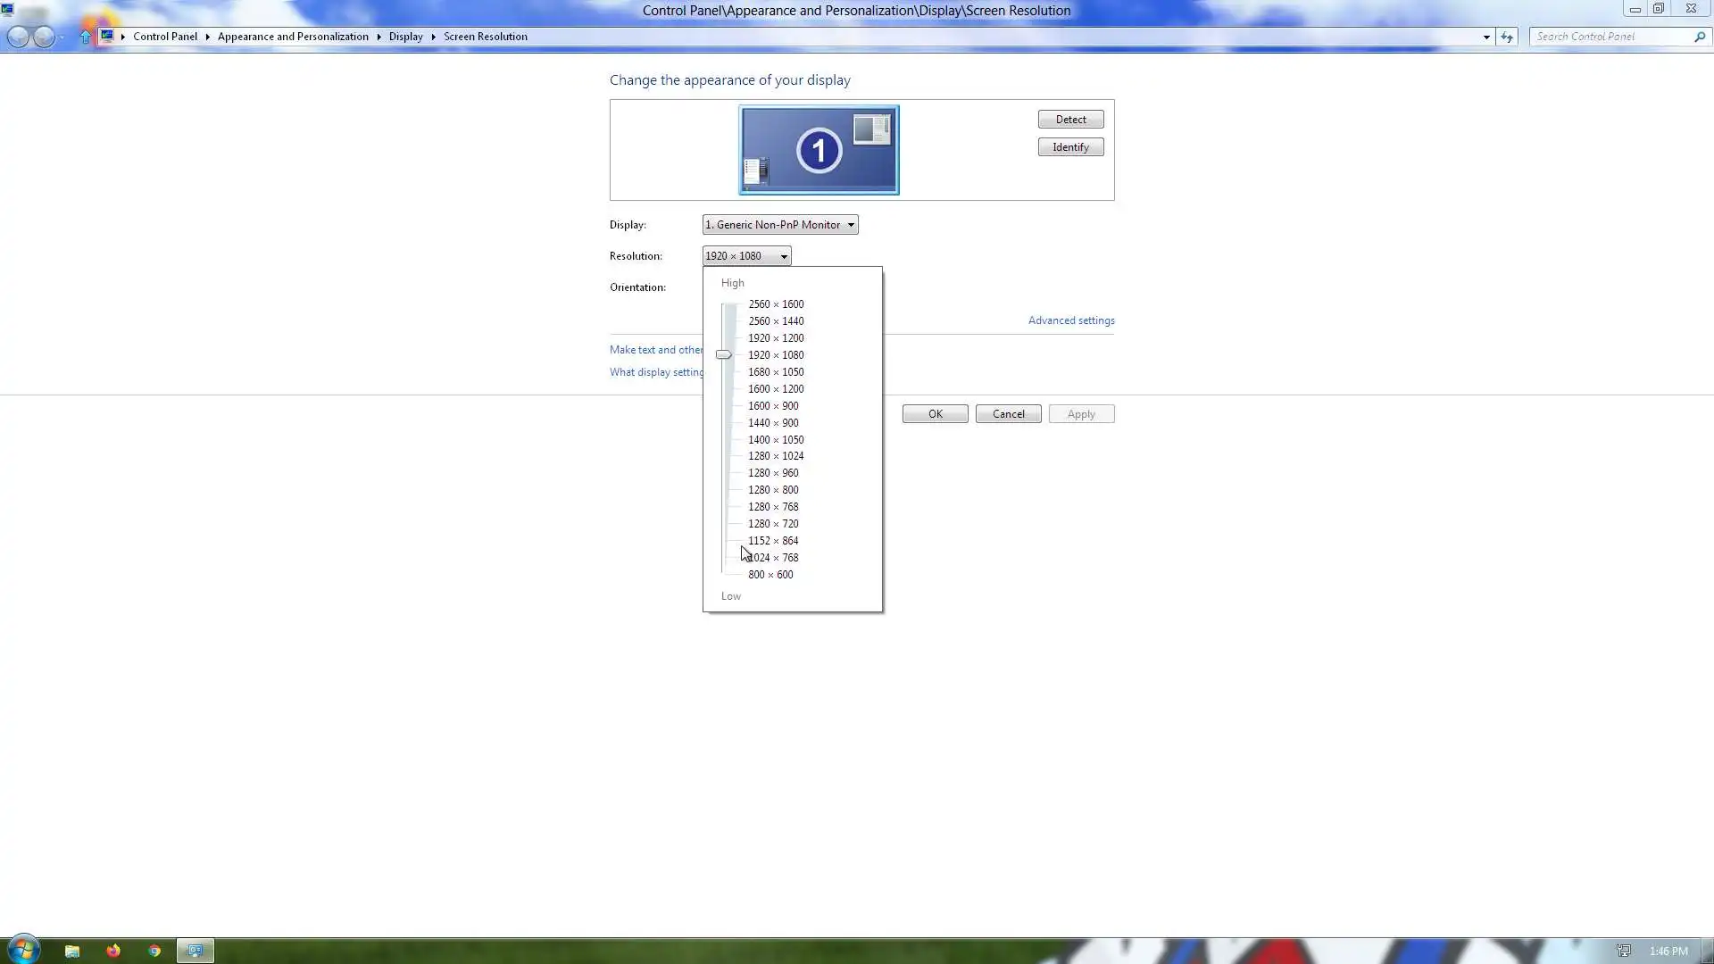Pick the 800 × 600 resolution entry

770,575
